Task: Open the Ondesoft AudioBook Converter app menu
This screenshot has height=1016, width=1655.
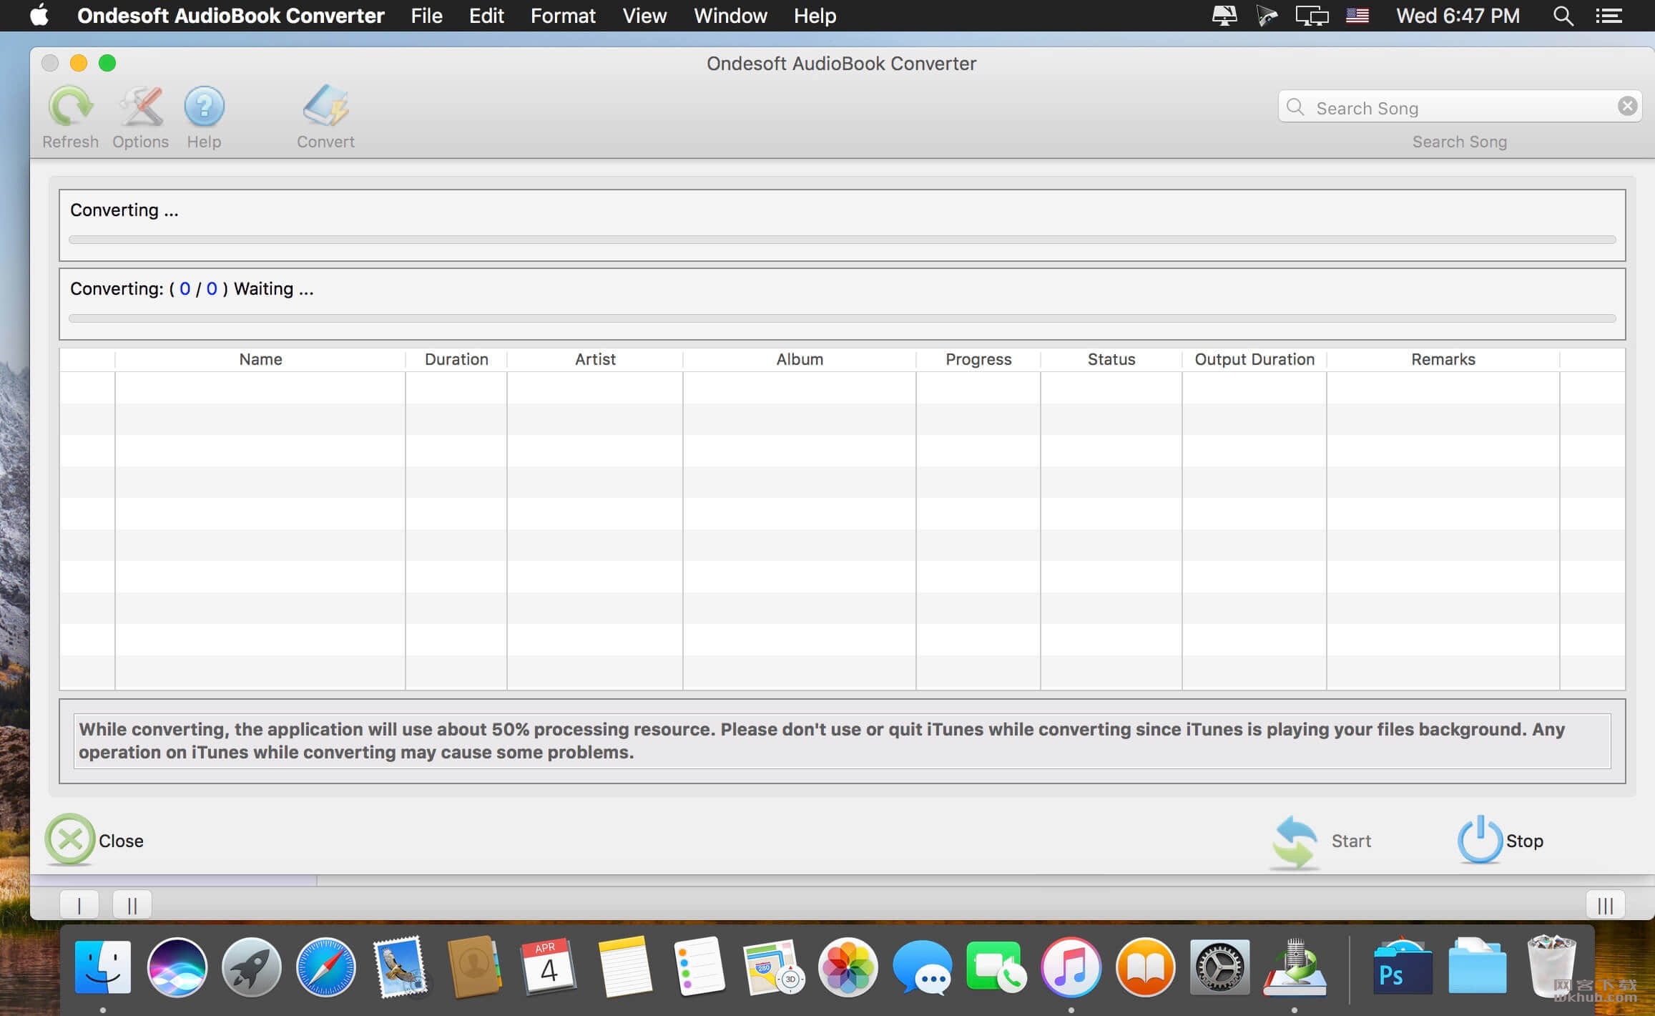Action: [x=230, y=15]
